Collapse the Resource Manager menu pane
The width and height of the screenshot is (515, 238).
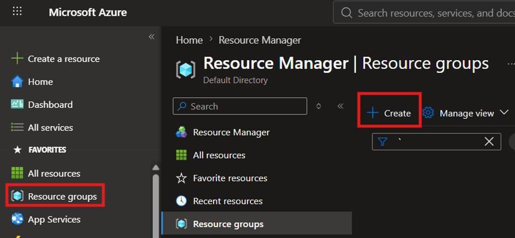pos(340,106)
